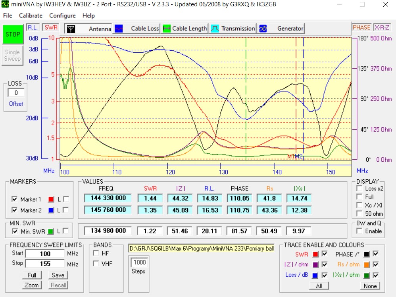This screenshot has height=297, width=396.
Task: Toggle the R.L. scale label
Action: tap(32, 27)
